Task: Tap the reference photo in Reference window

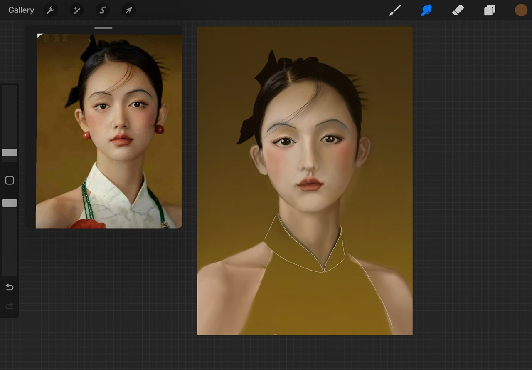Action: coord(109,131)
